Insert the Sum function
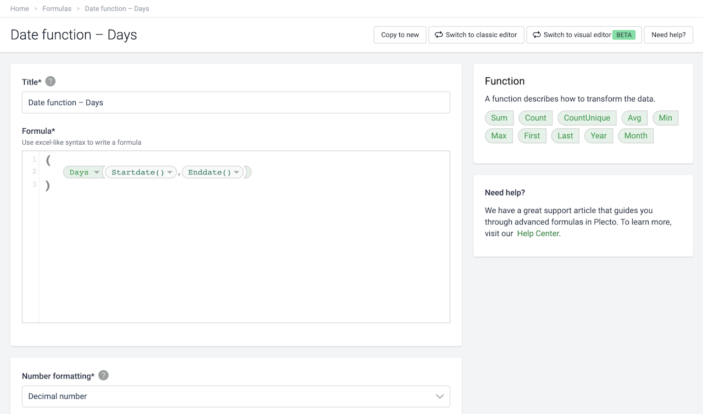 click(x=499, y=118)
